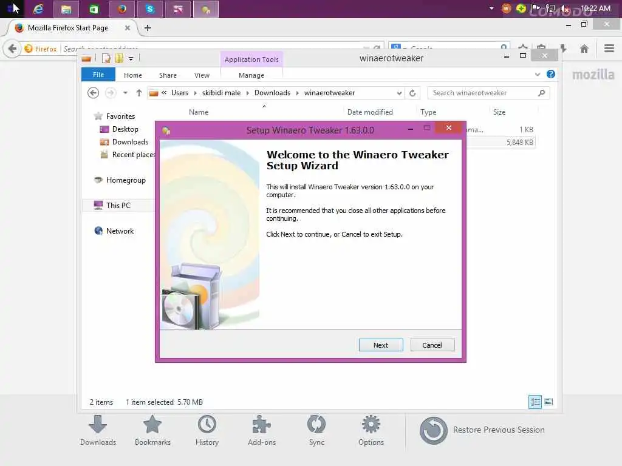
Task: Open Skype from the taskbar
Action: pos(149,8)
